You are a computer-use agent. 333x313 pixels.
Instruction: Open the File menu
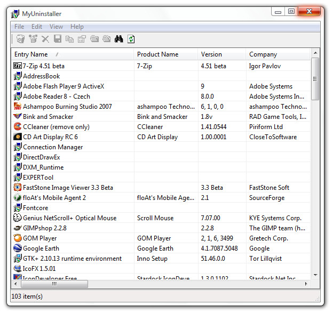tap(19, 27)
